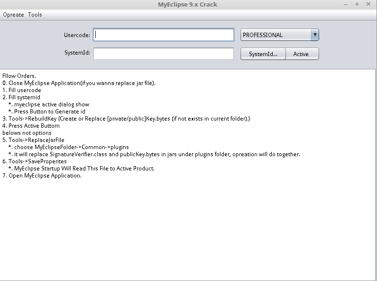
Task: Click '*. myeclipse active dialog show' line
Action: point(49,104)
